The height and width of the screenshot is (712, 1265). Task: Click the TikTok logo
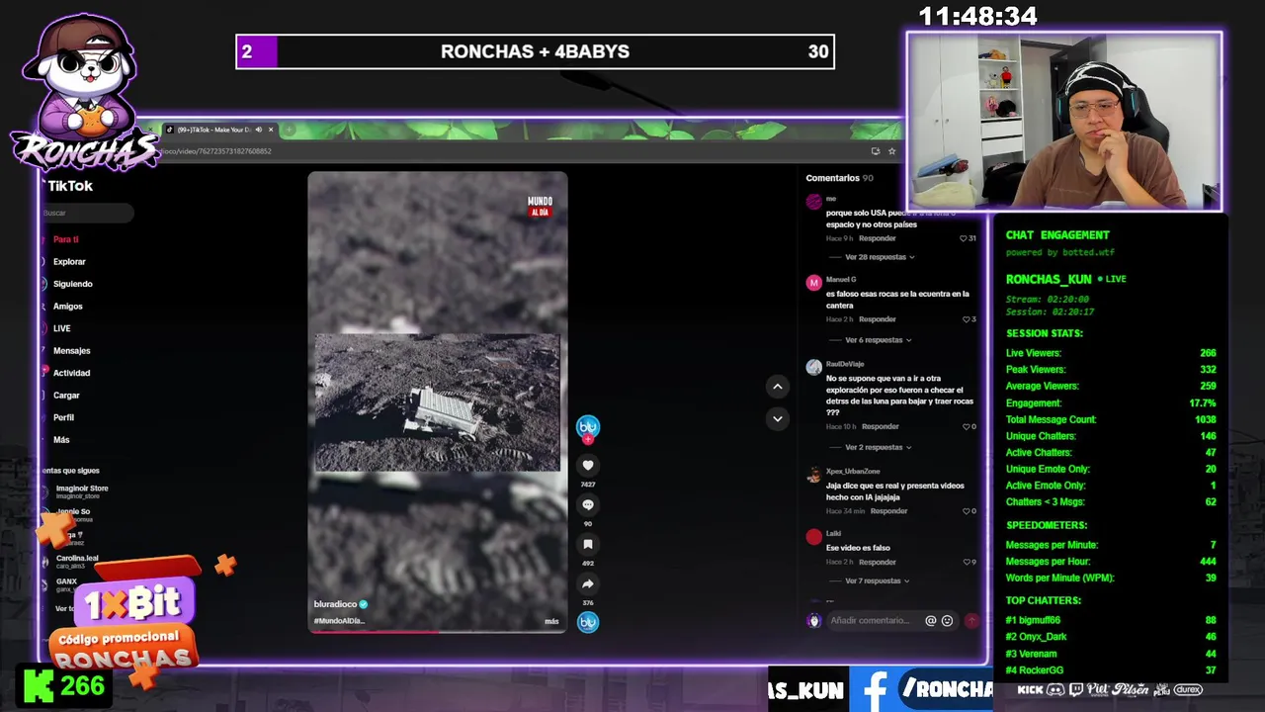(68, 186)
